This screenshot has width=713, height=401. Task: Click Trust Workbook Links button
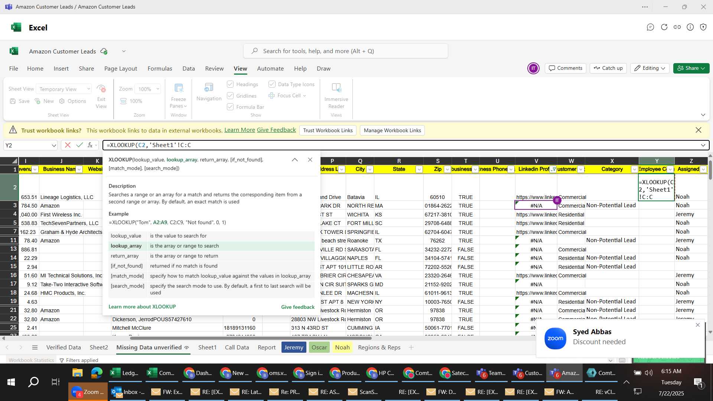click(328, 130)
